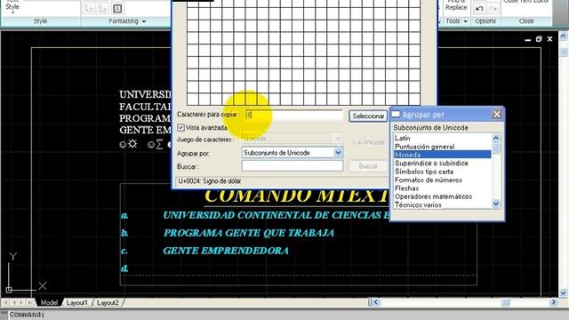Click previous-tab navigation arrow icon

coord(14,302)
